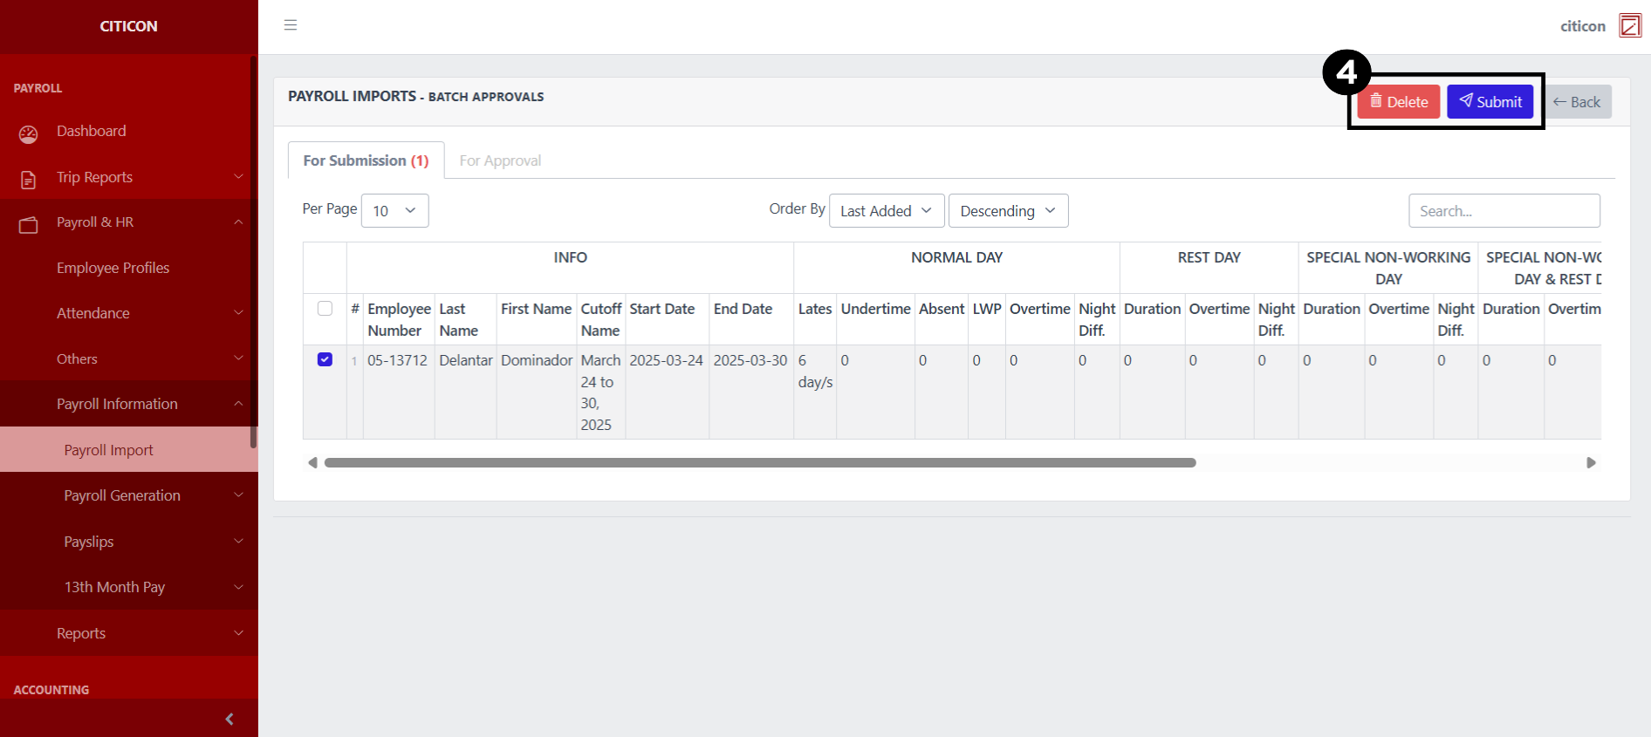This screenshot has width=1651, height=737.
Task: Click the citicon profile avatar icon
Action: point(1629,25)
